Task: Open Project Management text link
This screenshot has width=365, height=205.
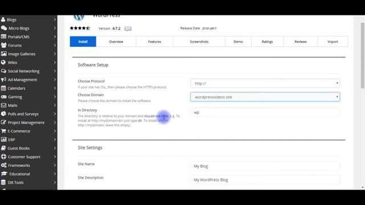Action: click(26, 122)
